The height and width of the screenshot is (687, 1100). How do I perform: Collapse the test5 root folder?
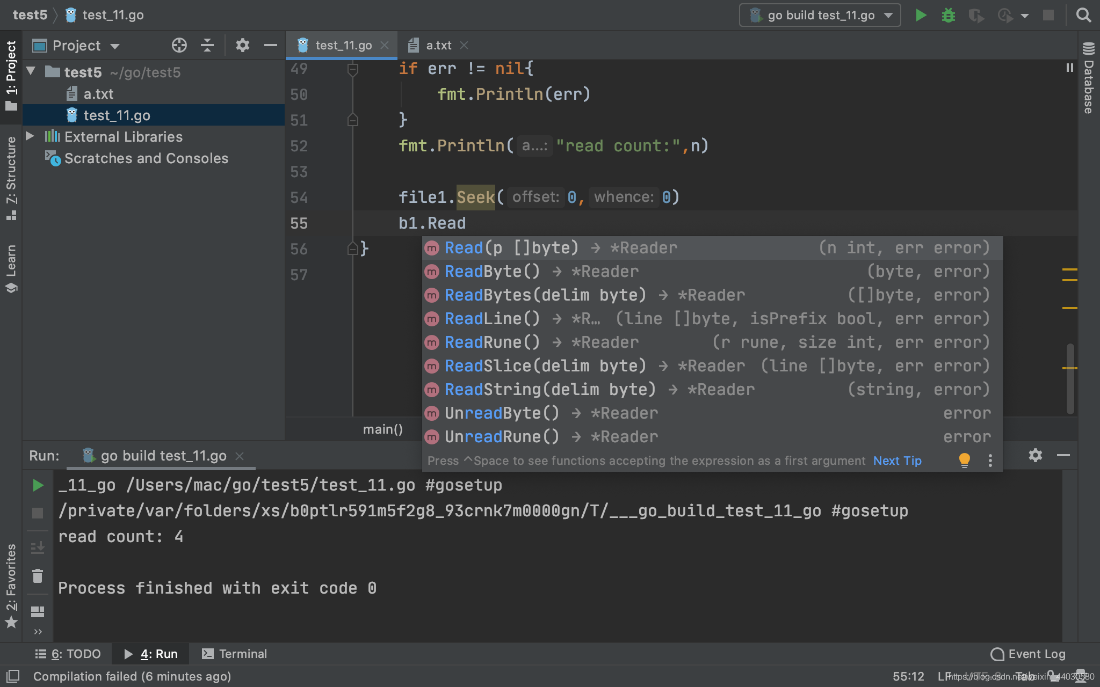[x=31, y=71]
